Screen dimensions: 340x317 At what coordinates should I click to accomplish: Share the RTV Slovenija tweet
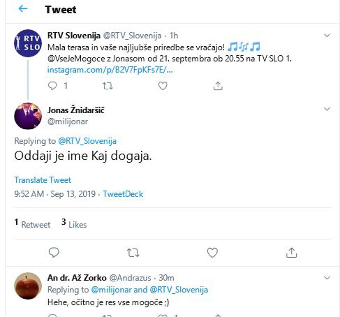click(217, 85)
